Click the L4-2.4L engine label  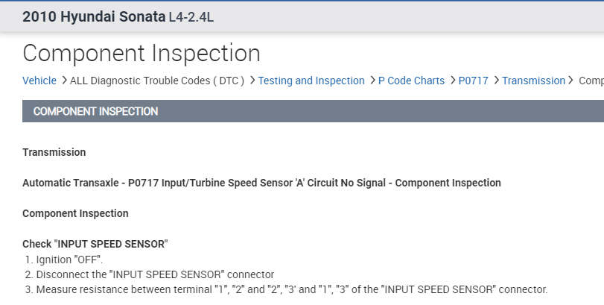tap(191, 17)
